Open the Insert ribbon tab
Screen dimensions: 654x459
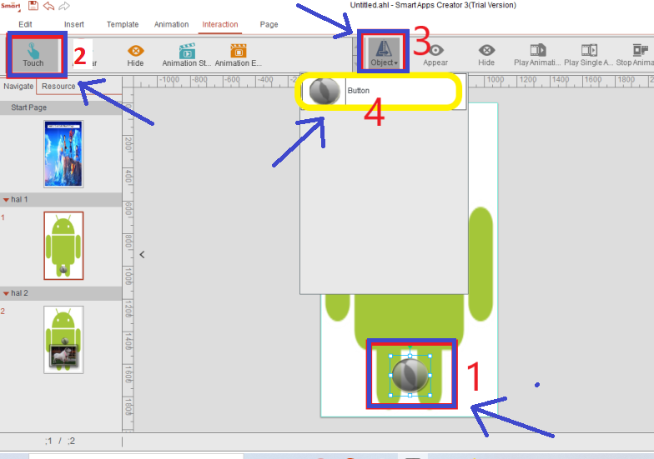[73, 25]
